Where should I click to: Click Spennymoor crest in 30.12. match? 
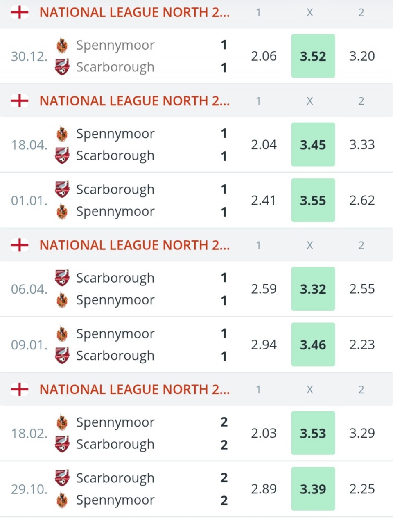pos(62,45)
